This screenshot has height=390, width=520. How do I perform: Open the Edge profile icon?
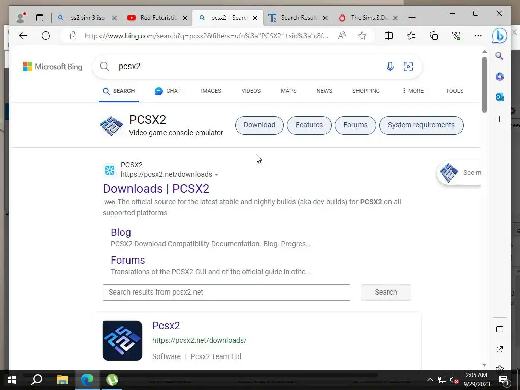tap(21, 18)
